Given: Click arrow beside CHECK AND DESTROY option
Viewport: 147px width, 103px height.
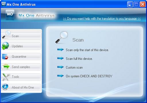Looking at the screenshot, I should point(60,76).
